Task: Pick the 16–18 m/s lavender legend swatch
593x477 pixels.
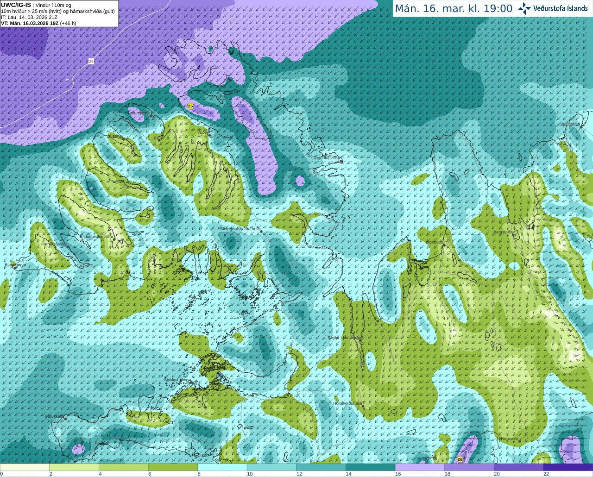Action: coord(420,467)
